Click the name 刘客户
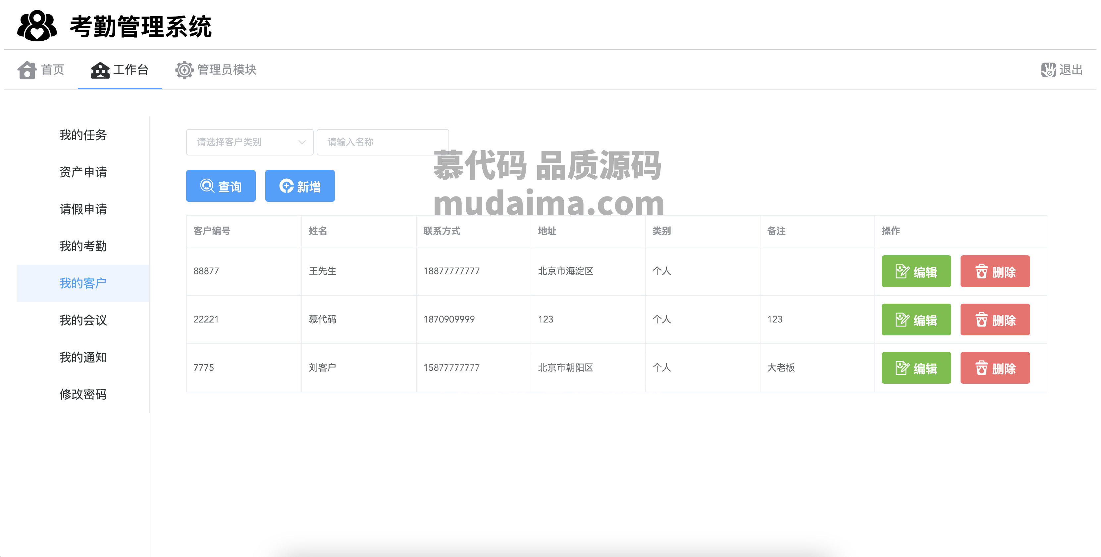Image resolution: width=1101 pixels, height=557 pixels. [323, 367]
